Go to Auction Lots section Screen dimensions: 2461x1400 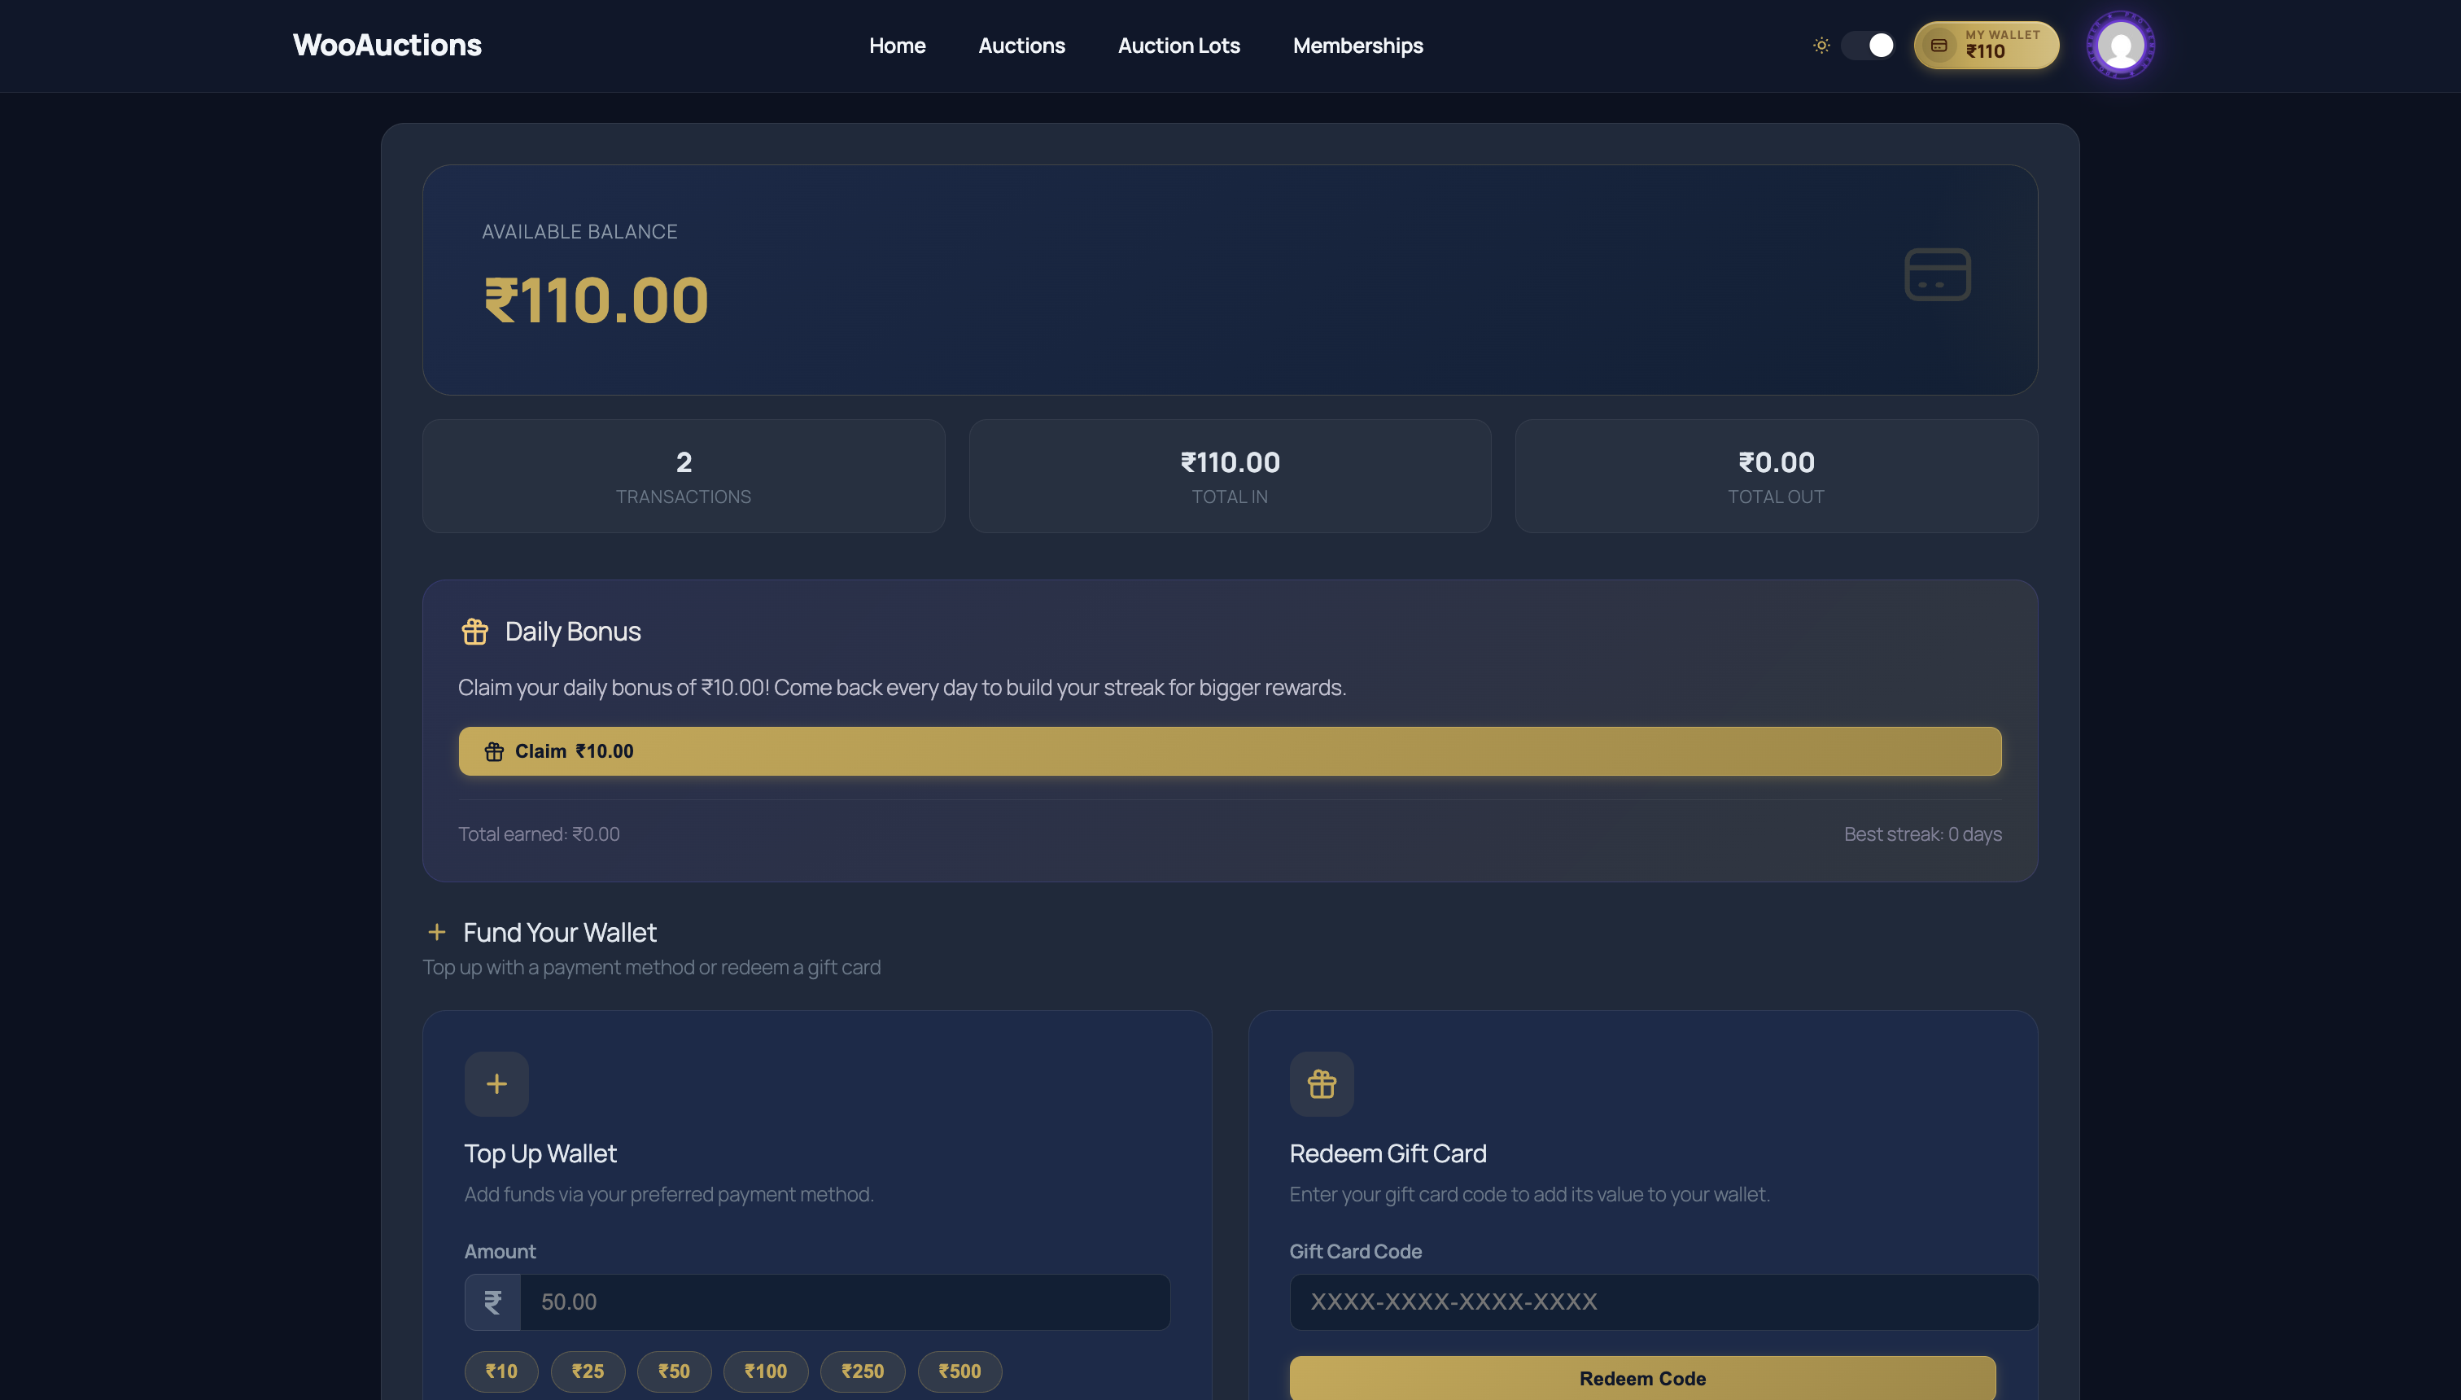[x=1178, y=46]
